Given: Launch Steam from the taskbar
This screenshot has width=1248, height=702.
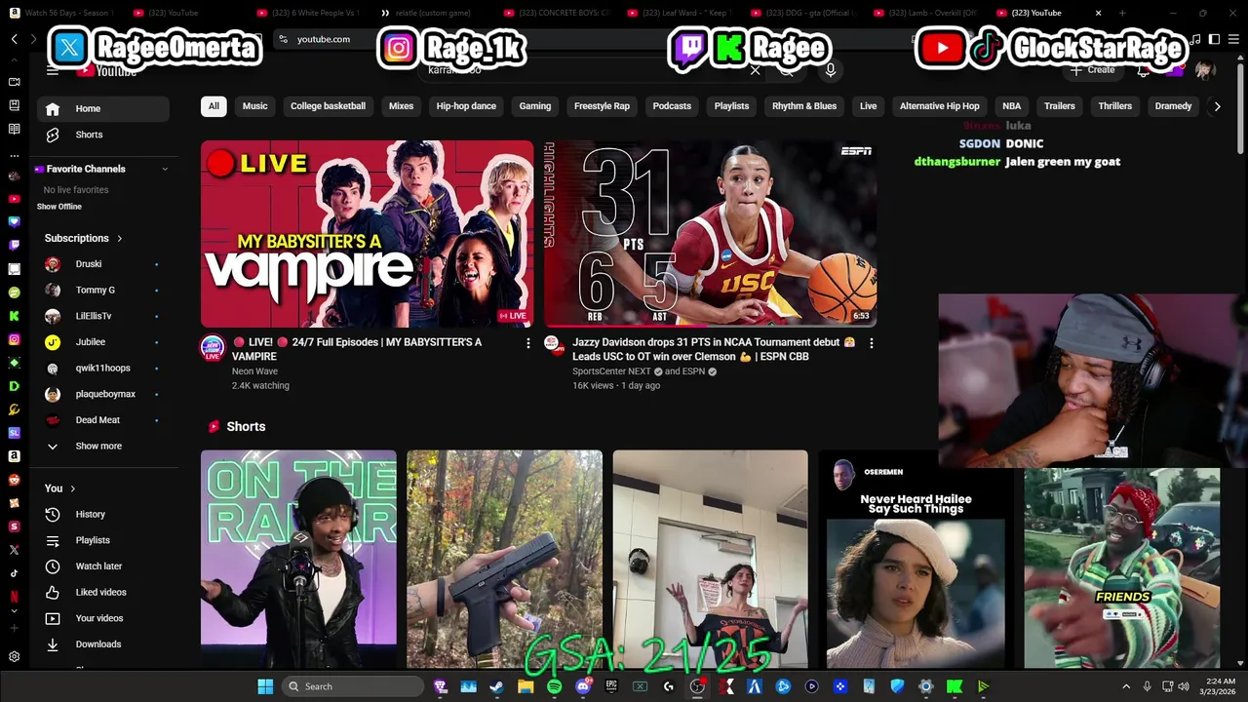Looking at the screenshot, I should (496, 686).
